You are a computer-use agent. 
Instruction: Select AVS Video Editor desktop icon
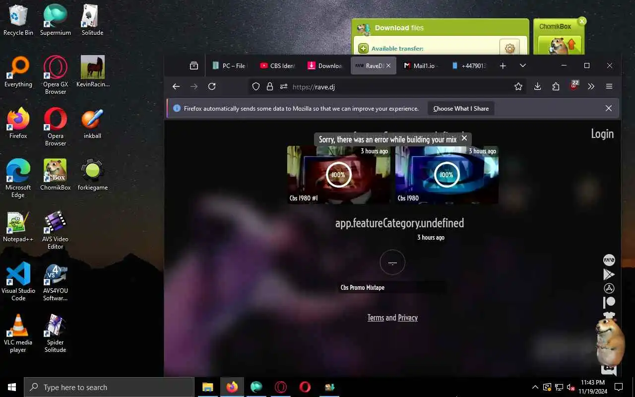(x=56, y=231)
